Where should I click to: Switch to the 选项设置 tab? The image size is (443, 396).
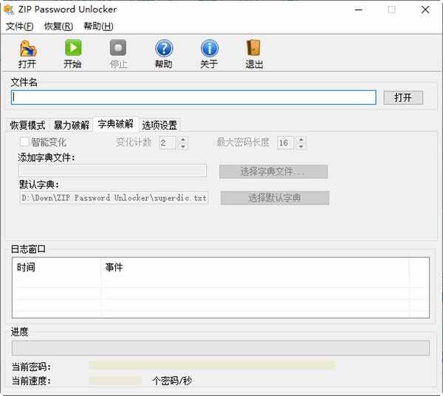pos(159,125)
